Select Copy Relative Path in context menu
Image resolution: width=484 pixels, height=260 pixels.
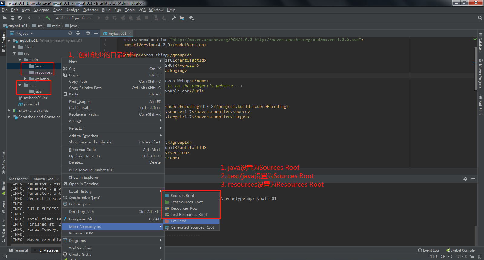click(113, 88)
